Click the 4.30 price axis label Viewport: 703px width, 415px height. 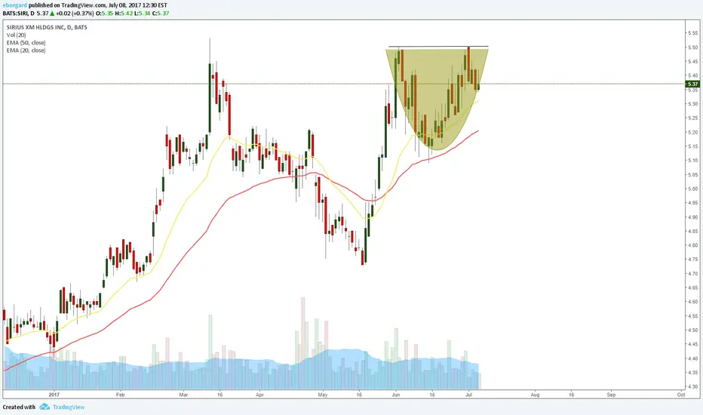(692, 387)
